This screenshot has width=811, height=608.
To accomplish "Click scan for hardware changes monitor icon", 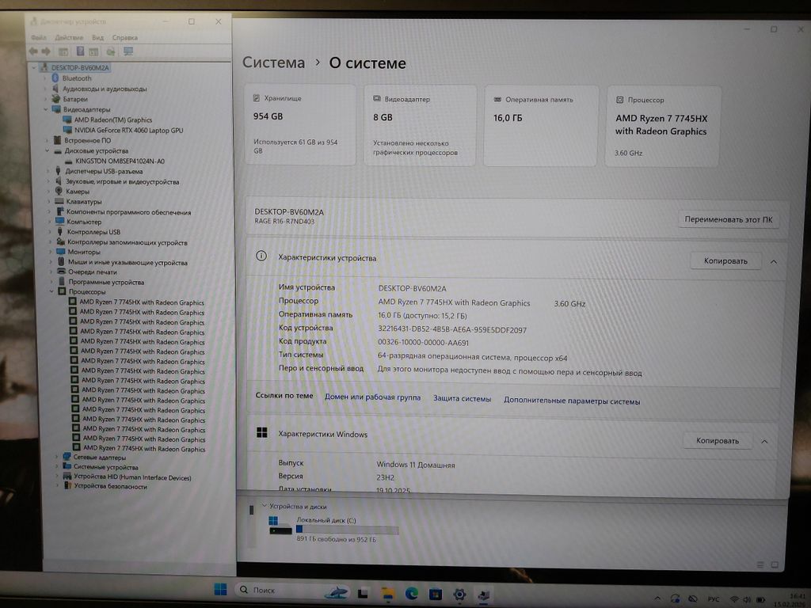I will click(128, 51).
